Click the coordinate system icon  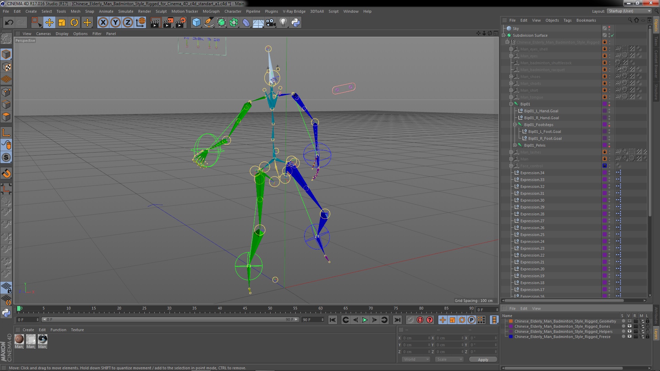(141, 23)
